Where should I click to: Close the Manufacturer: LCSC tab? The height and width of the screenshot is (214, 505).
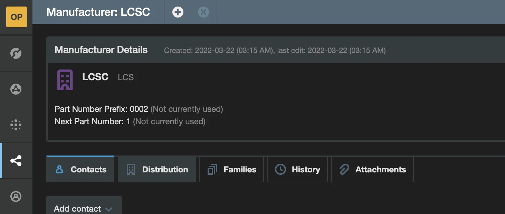(203, 12)
